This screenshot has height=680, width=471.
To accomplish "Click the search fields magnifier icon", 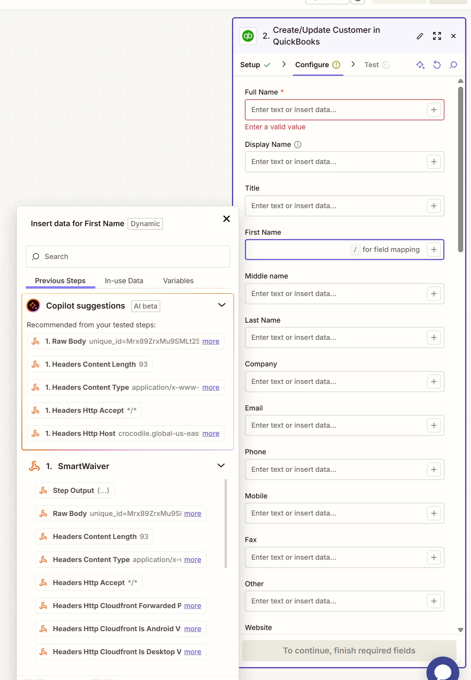I will [x=453, y=65].
